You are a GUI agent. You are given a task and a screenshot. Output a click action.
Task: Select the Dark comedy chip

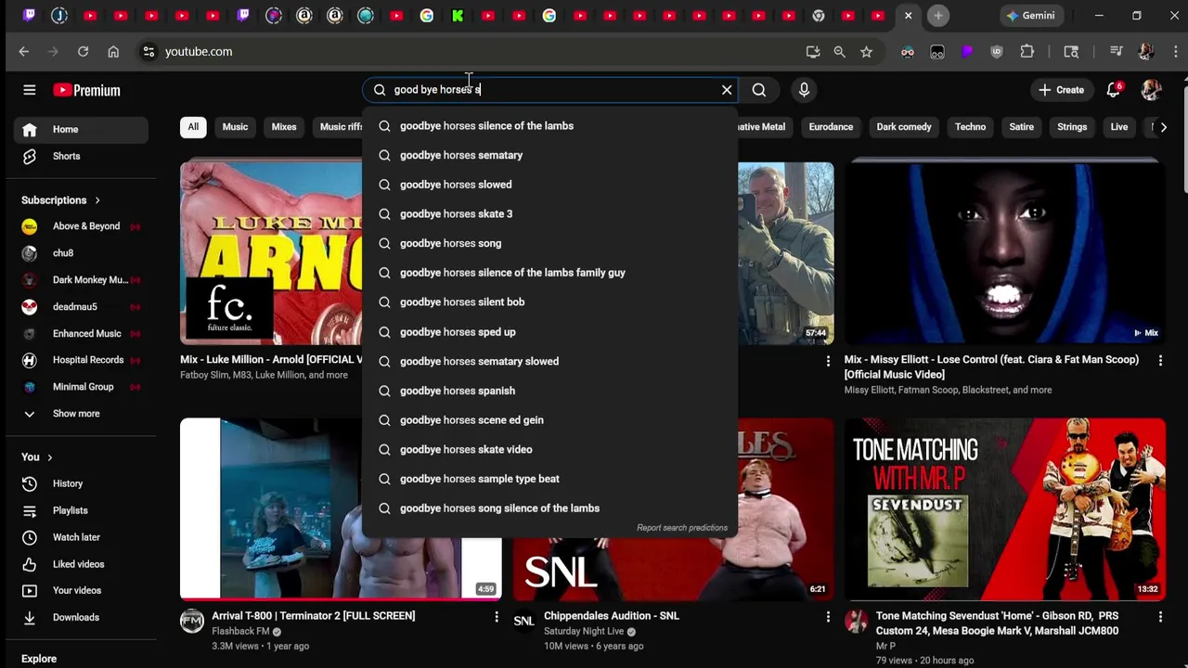pyautogui.click(x=904, y=127)
